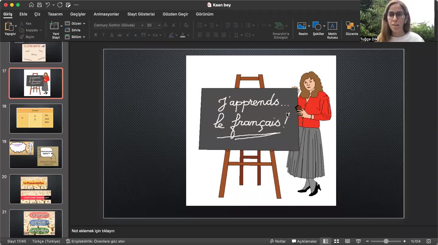Viewport: 438px width, 245px height.
Task: Open the Giriş tab
Action: coord(8,14)
